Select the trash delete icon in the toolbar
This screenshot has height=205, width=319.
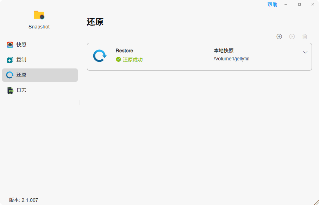pos(305,37)
